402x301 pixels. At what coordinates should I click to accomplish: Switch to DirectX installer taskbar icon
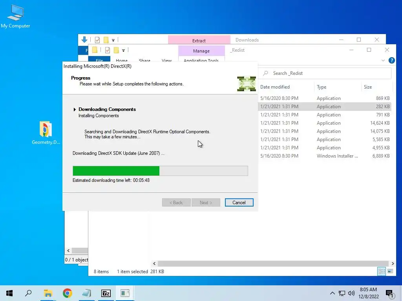click(x=125, y=293)
